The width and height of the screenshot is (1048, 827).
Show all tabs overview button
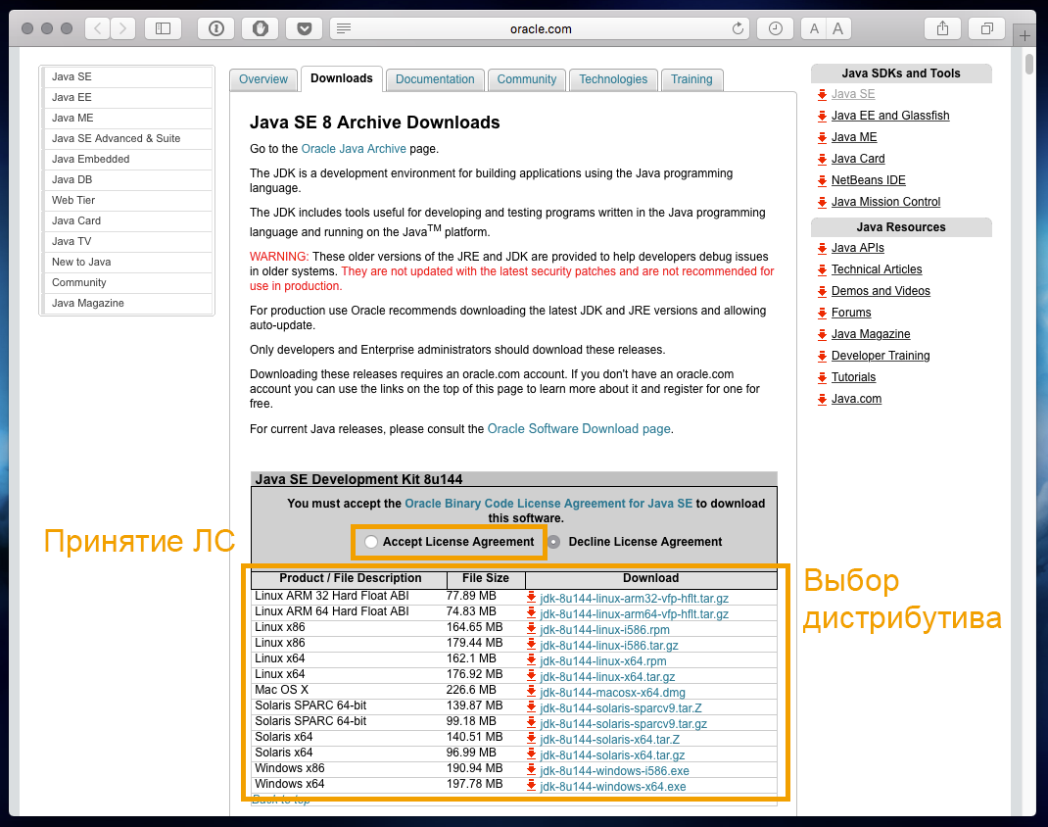[986, 28]
